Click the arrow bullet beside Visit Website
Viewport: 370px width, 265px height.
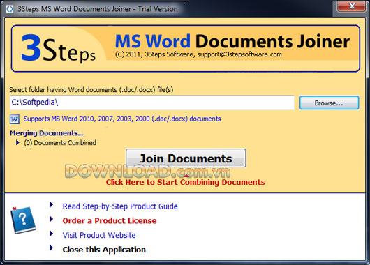51,234
